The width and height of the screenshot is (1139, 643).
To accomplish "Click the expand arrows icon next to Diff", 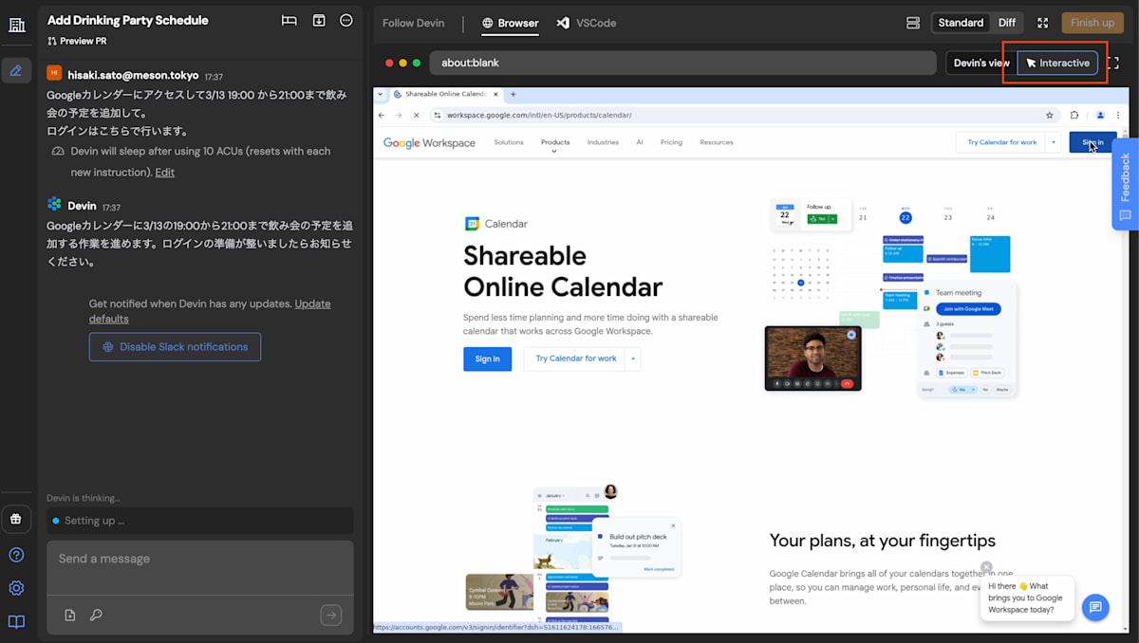I will click(x=1043, y=23).
